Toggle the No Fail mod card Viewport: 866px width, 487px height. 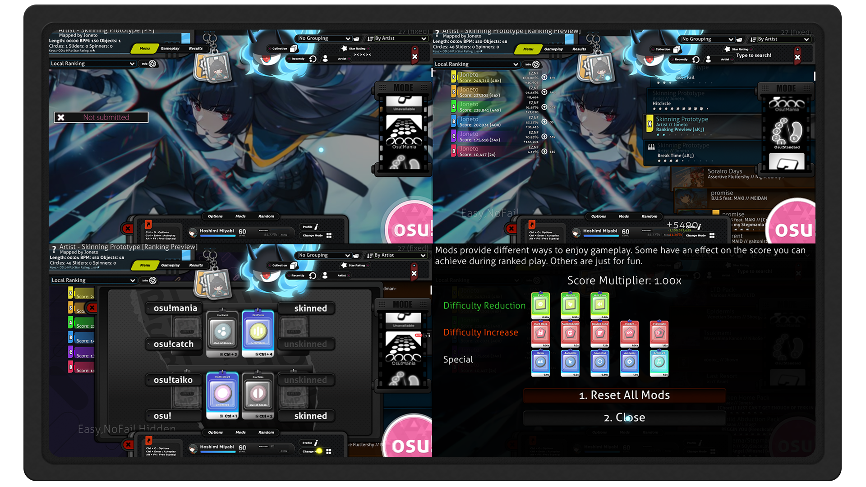pyautogui.click(x=570, y=305)
